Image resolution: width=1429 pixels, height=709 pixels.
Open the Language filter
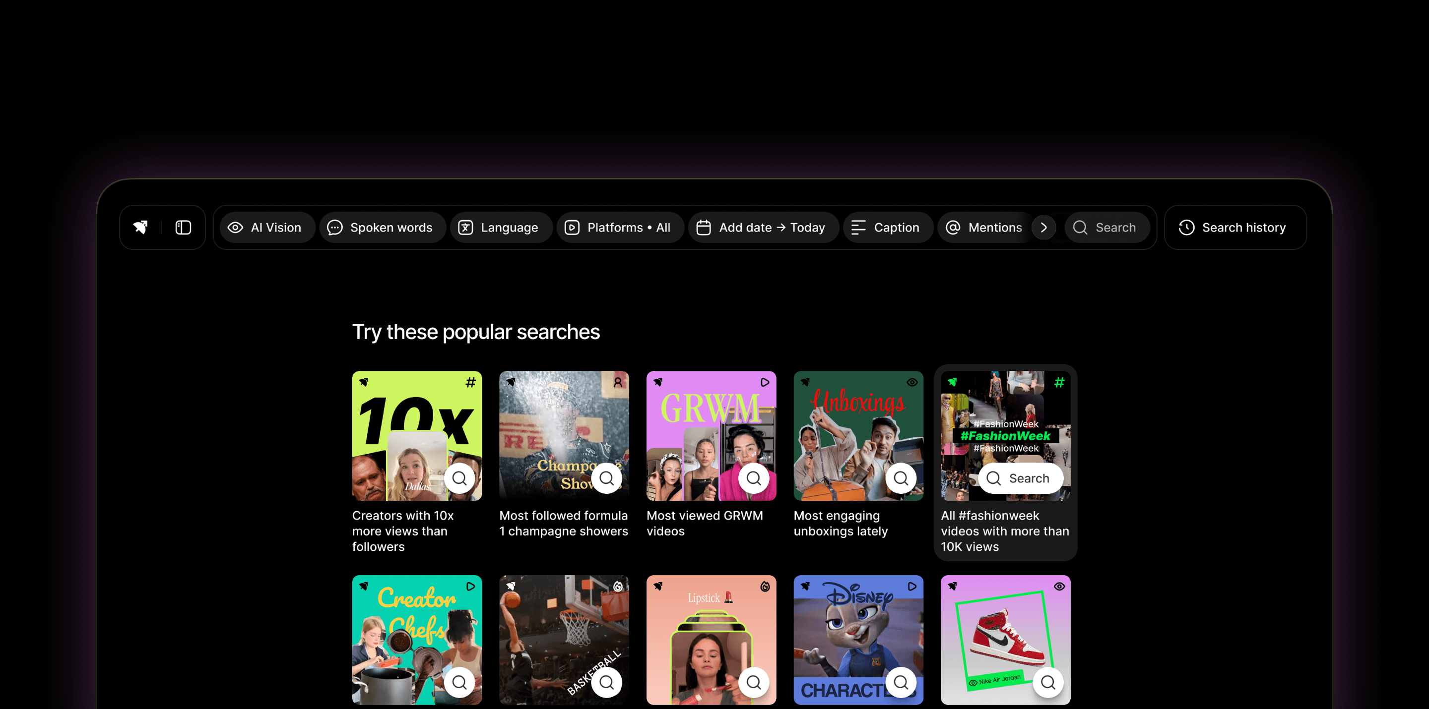pos(501,227)
